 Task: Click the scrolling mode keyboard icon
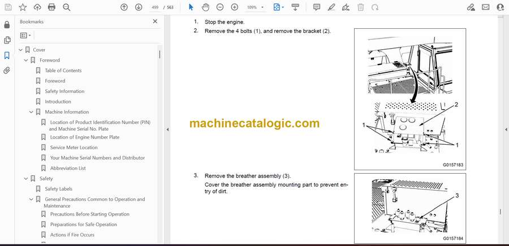point(295,7)
